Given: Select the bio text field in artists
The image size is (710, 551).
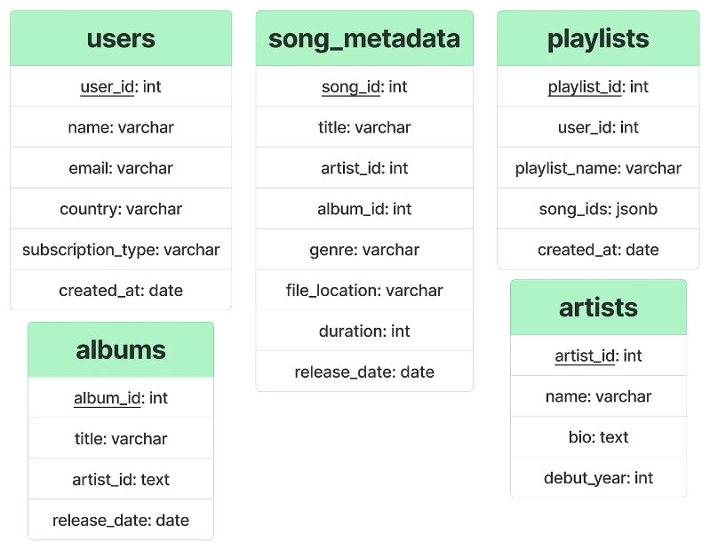Looking at the screenshot, I should (598, 437).
